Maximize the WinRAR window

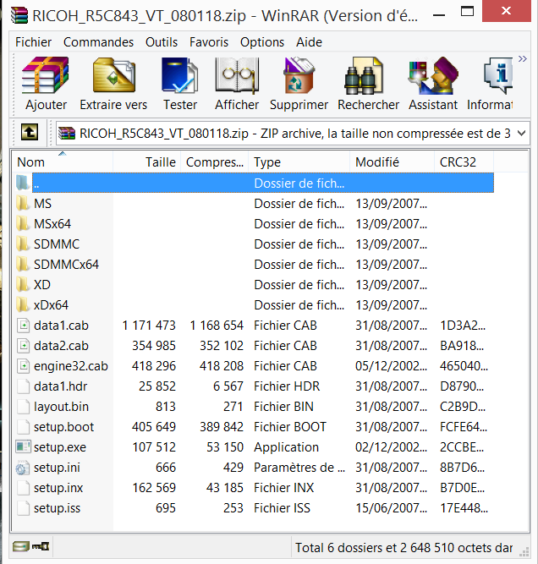[467, 12]
